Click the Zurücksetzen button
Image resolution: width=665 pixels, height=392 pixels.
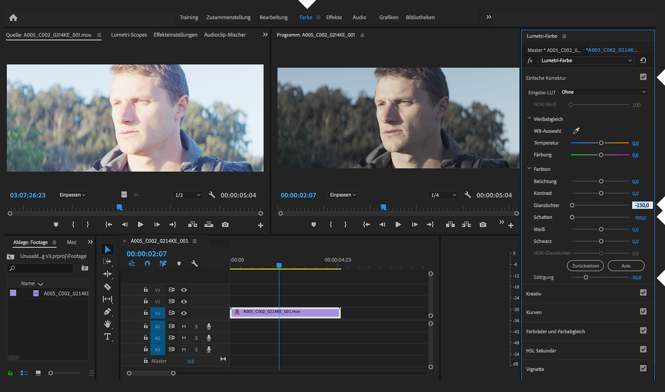[x=585, y=266]
